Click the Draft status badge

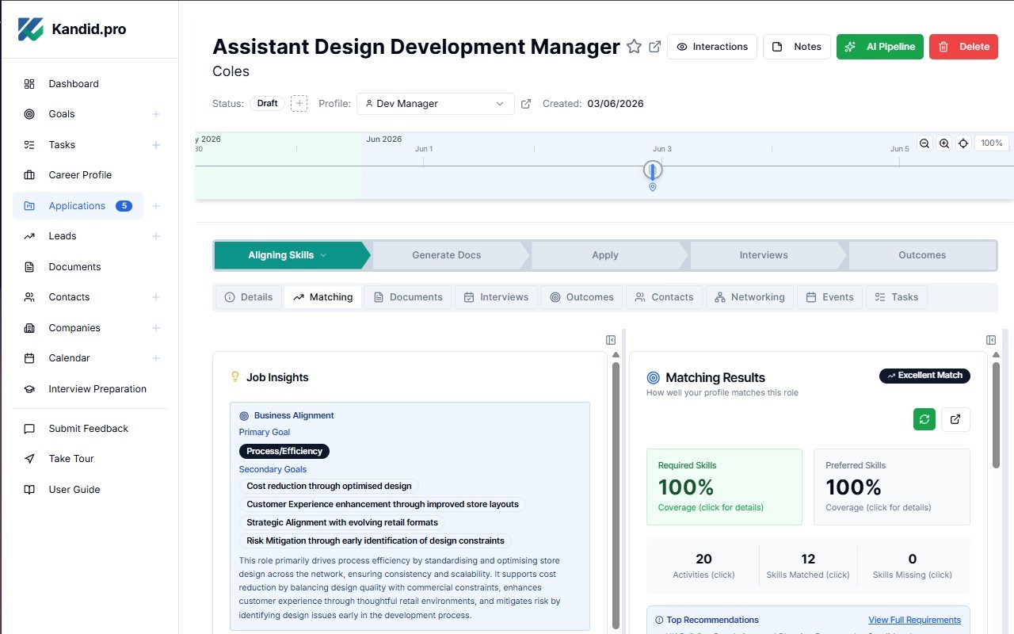(x=268, y=104)
